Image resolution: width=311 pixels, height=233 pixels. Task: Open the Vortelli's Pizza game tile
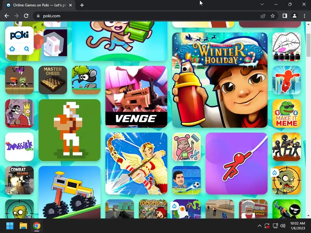point(253,209)
